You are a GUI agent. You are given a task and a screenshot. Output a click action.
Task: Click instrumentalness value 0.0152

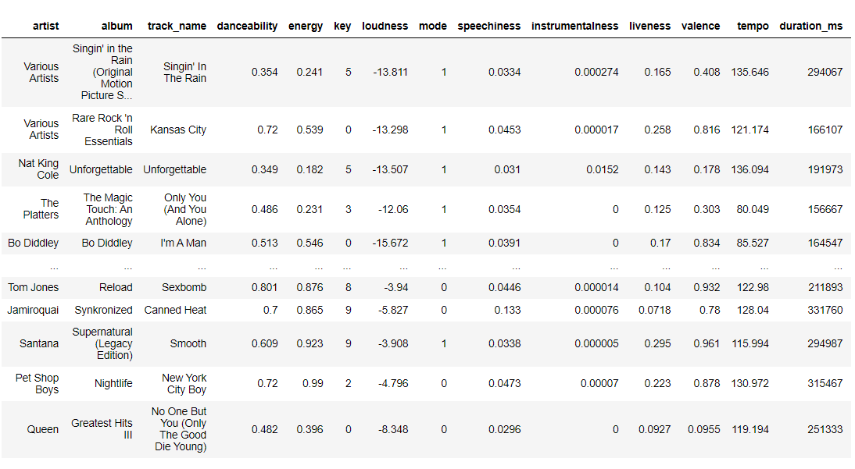[x=603, y=169]
